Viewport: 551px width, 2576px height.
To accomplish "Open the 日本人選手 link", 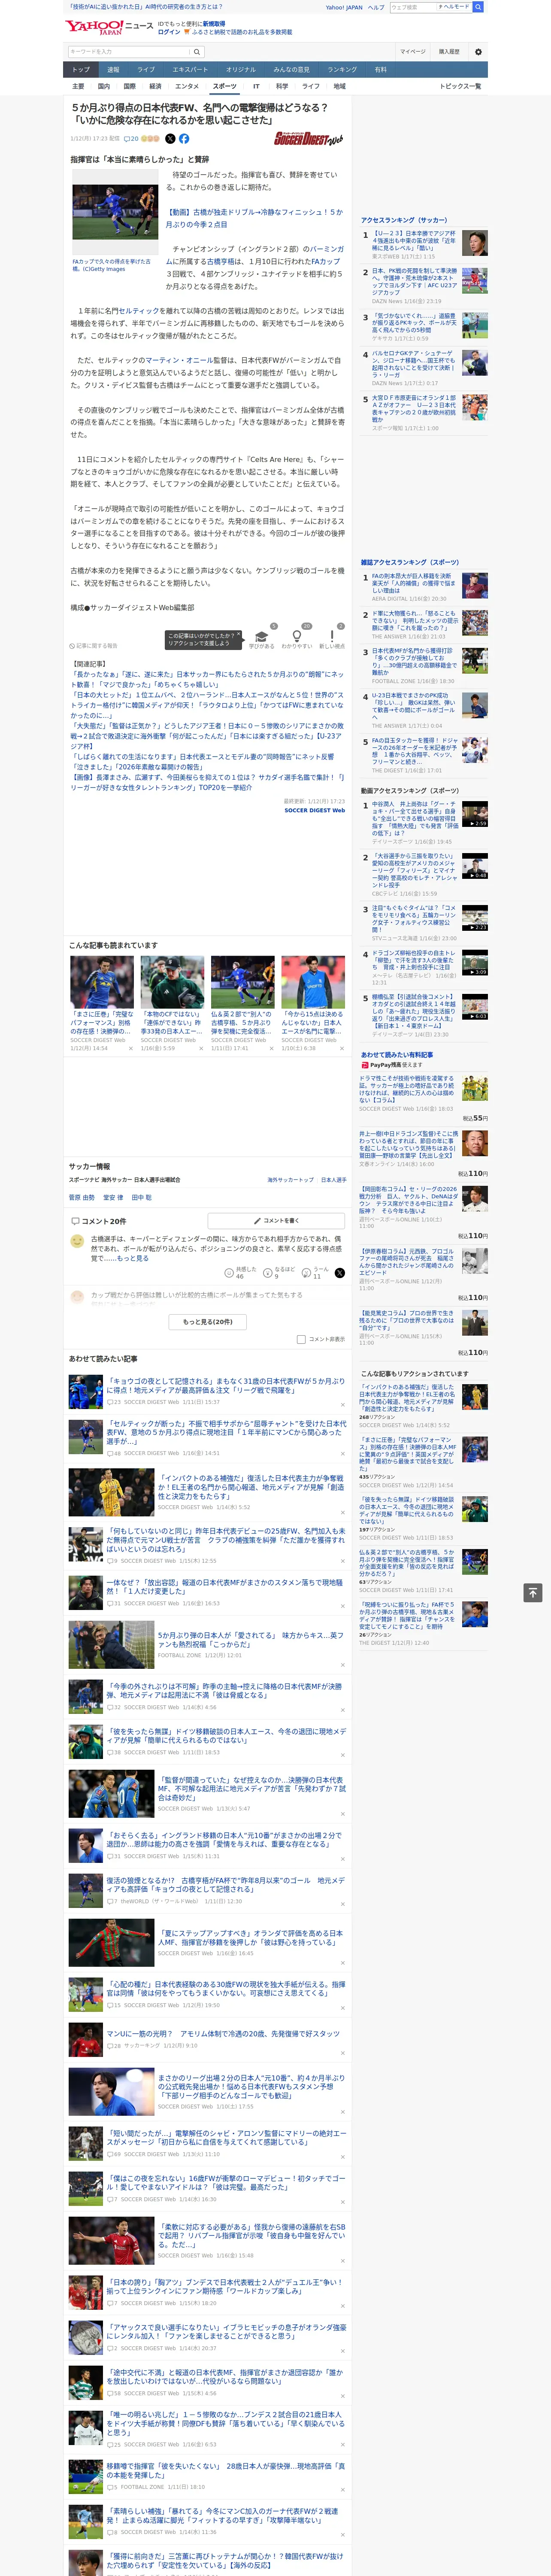I will point(334,1180).
